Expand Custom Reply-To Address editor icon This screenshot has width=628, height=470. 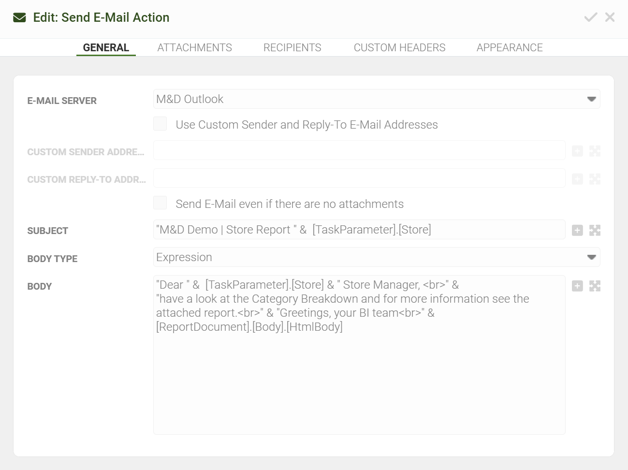click(595, 179)
